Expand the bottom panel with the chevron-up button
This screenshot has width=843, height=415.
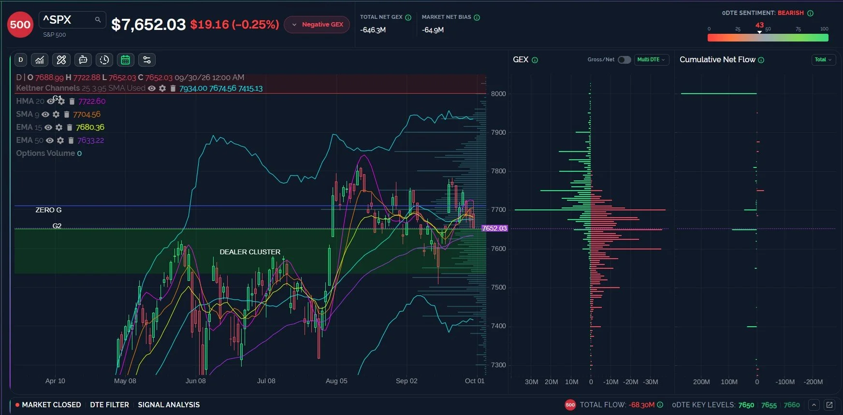[814, 405]
